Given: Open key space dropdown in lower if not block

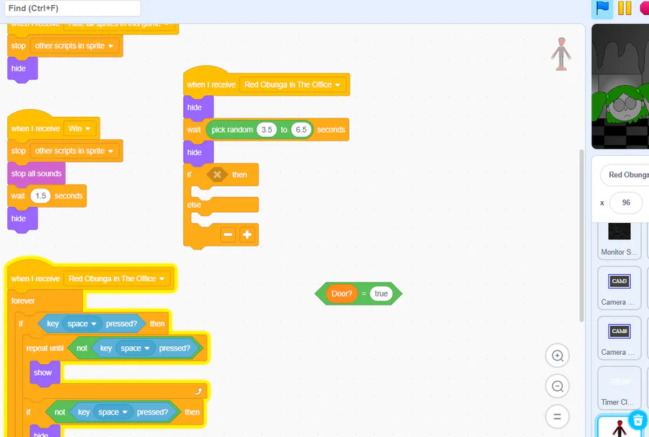Looking at the screenshot, I should (113, 412).
